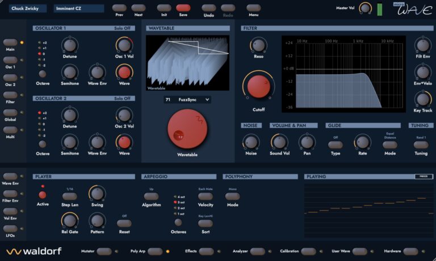This screenshot has width=436, height=261.
Task: Click Oscillator 2 Wave Env knob
Action: coord(97,142)
